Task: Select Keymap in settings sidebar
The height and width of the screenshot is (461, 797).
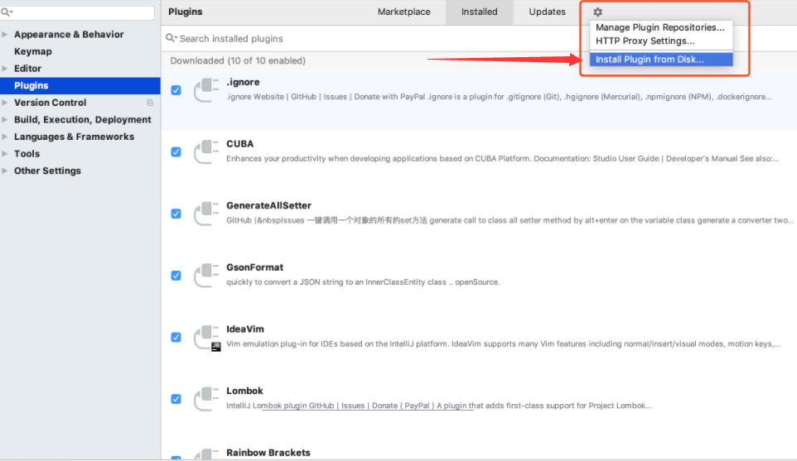Action: (x=32, y=51)
